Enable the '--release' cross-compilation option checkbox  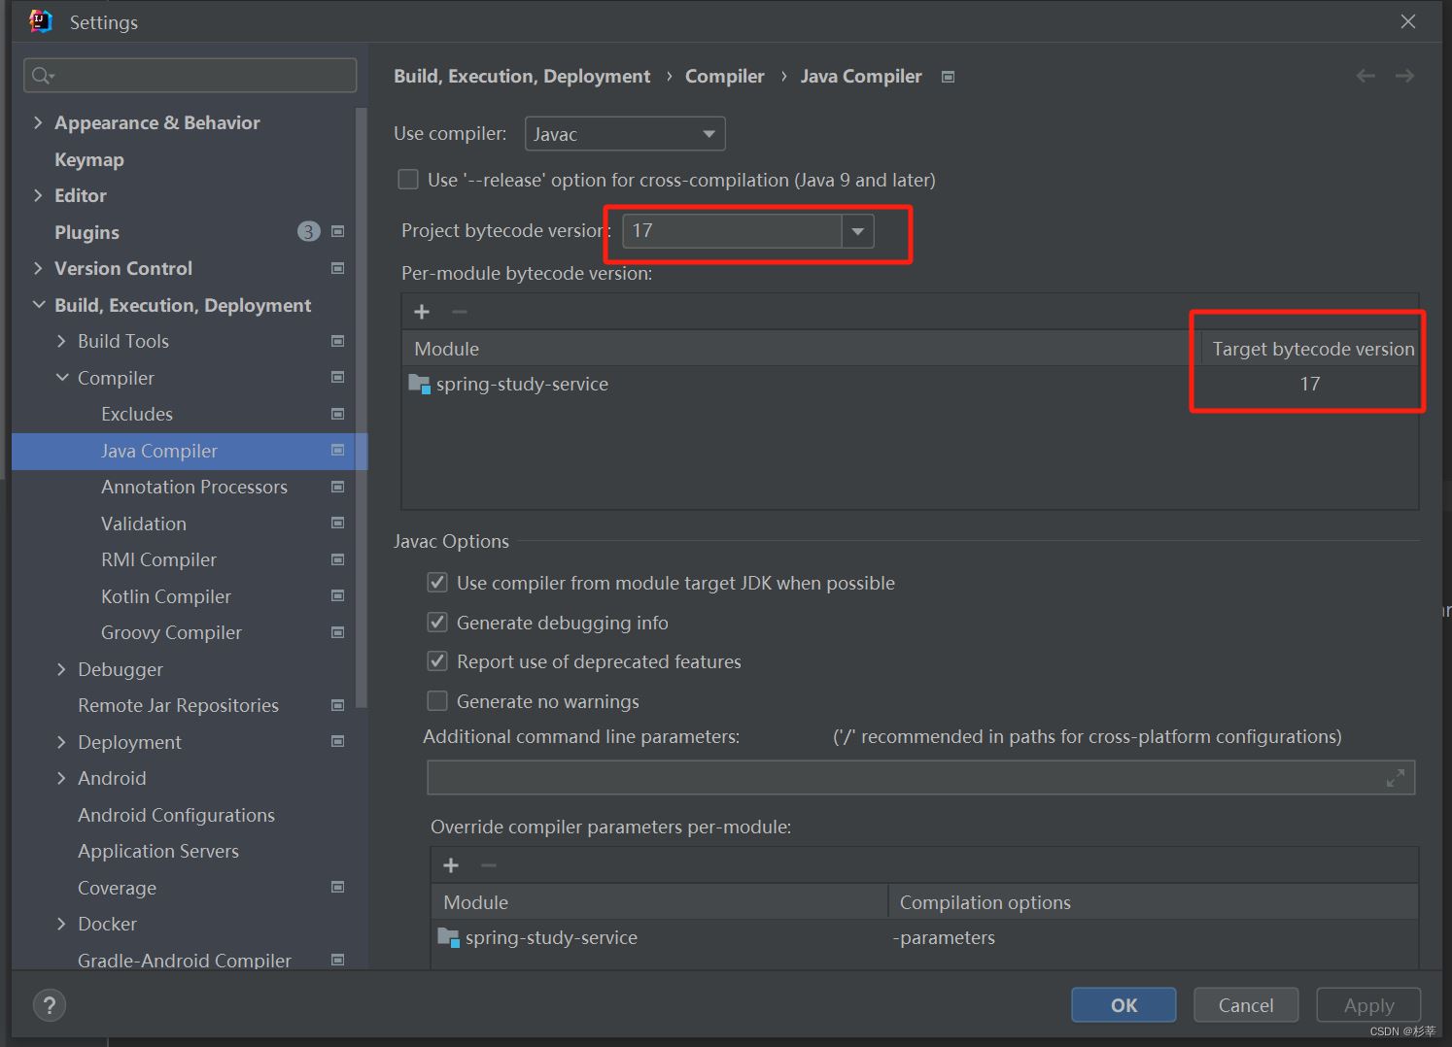[x=409, y=180]
